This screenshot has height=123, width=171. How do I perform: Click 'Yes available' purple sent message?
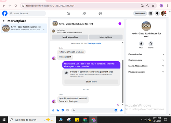coord(91,65)
